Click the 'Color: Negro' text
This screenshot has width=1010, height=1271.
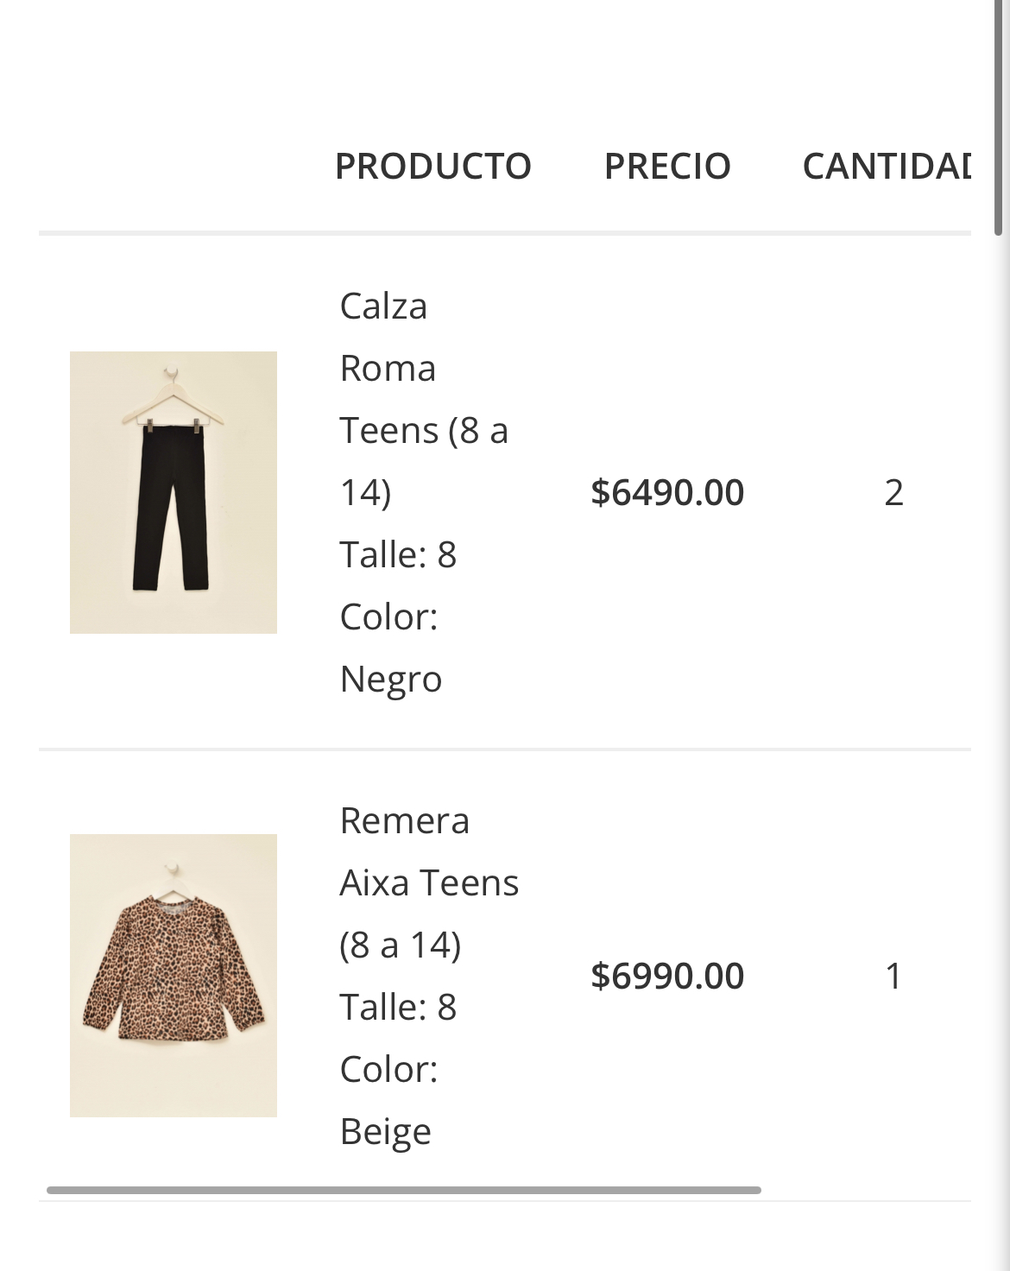390,648
